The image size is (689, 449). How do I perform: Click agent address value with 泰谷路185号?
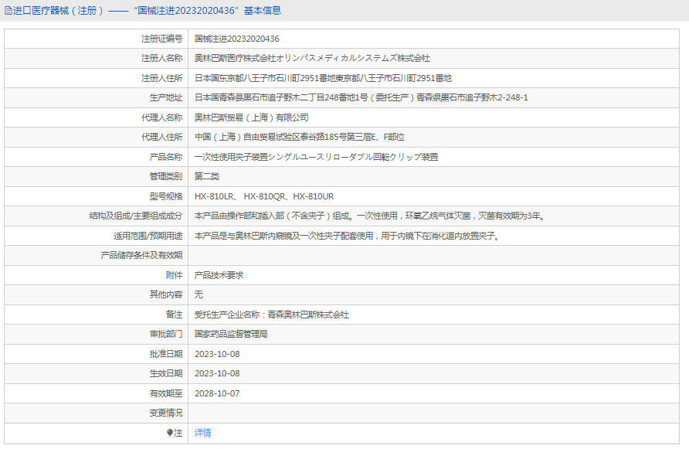299,137
